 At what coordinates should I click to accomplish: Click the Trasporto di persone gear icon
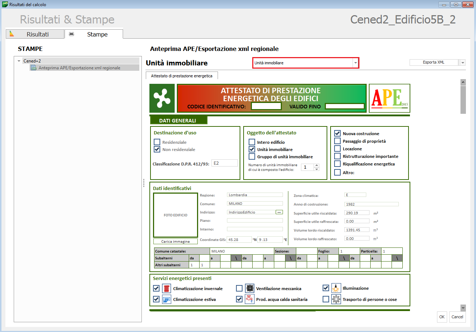(x=336, y=299)
